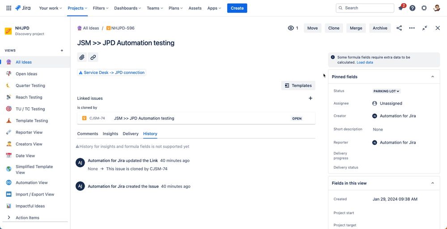The height and width of the screenshot is (229, 447).
Task: Open the Teams dropdown
Action: [155, 8]
